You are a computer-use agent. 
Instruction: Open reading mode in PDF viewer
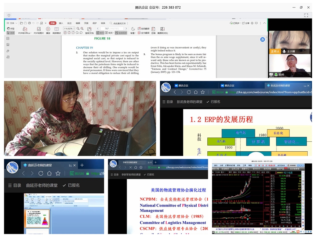coord(57,29)
